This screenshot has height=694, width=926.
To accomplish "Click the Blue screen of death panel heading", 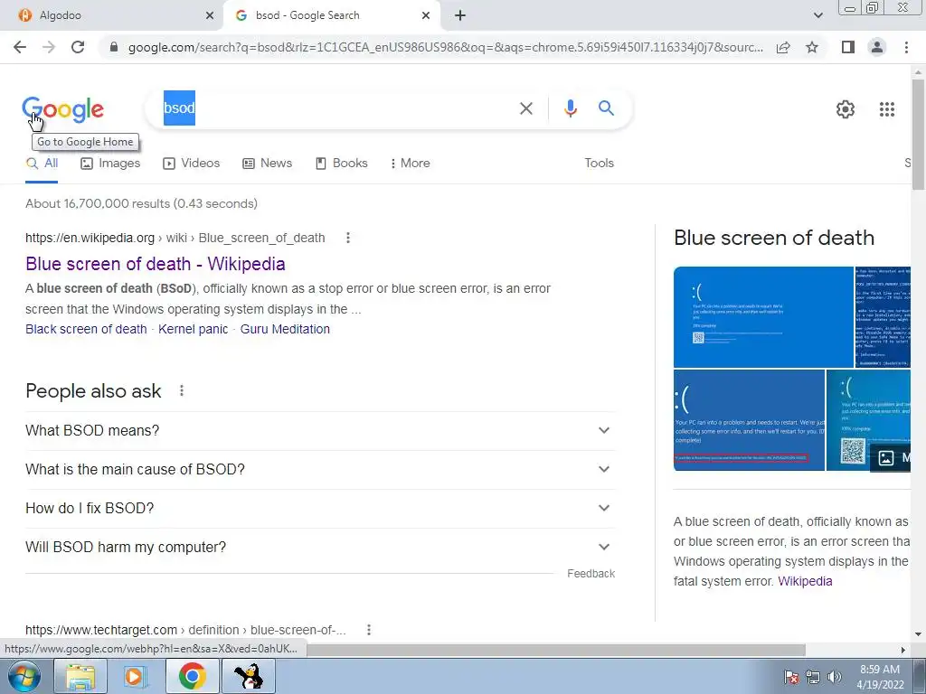I will pos(774,238).
